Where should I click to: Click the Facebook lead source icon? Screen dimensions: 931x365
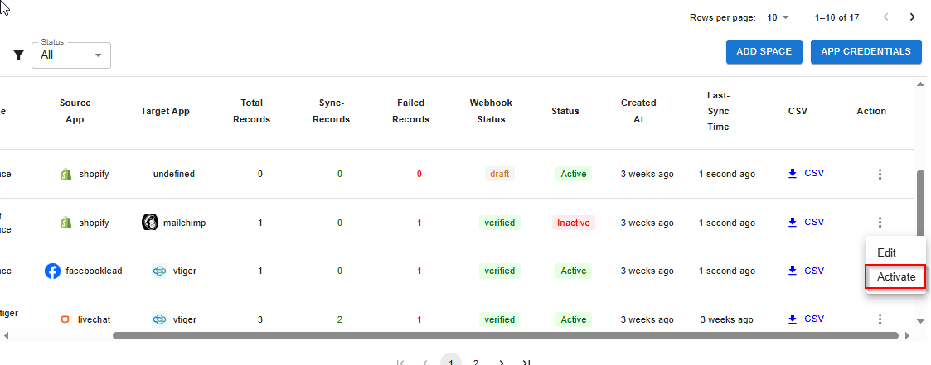click(x=53, y=271)
